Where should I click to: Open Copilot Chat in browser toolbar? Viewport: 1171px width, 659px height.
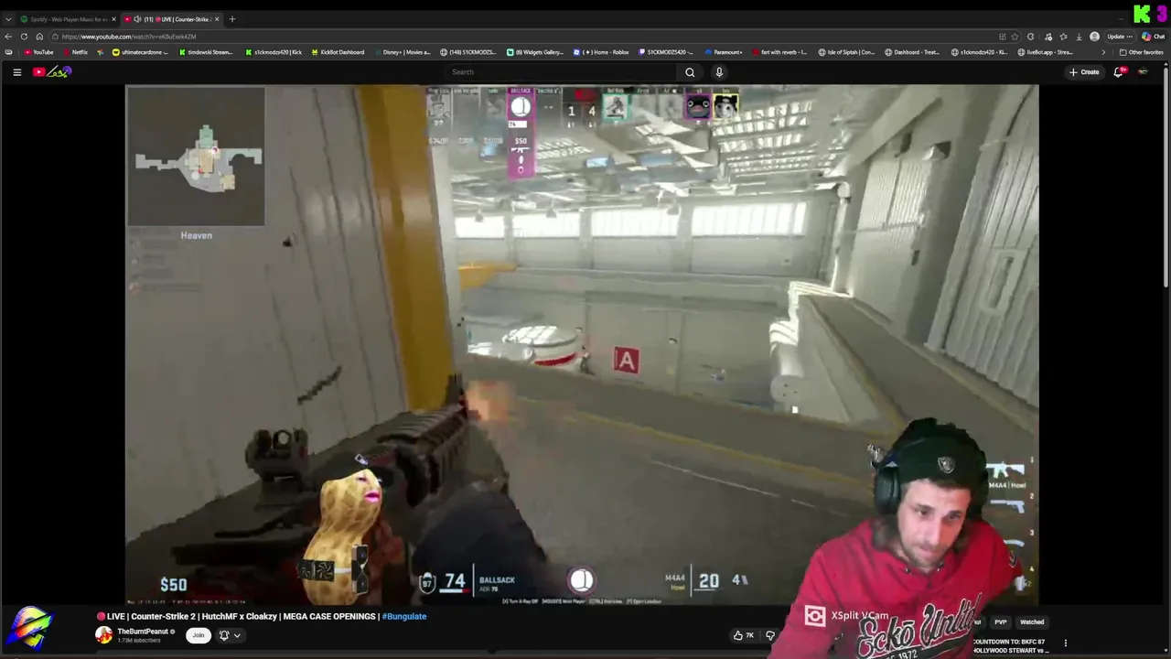pyautogui.click(x=1152, y=37)
